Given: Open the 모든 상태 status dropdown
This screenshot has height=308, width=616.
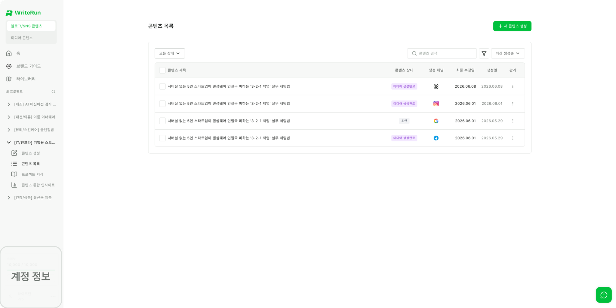Looking at the screenshot, I should (x=170, y=53).
